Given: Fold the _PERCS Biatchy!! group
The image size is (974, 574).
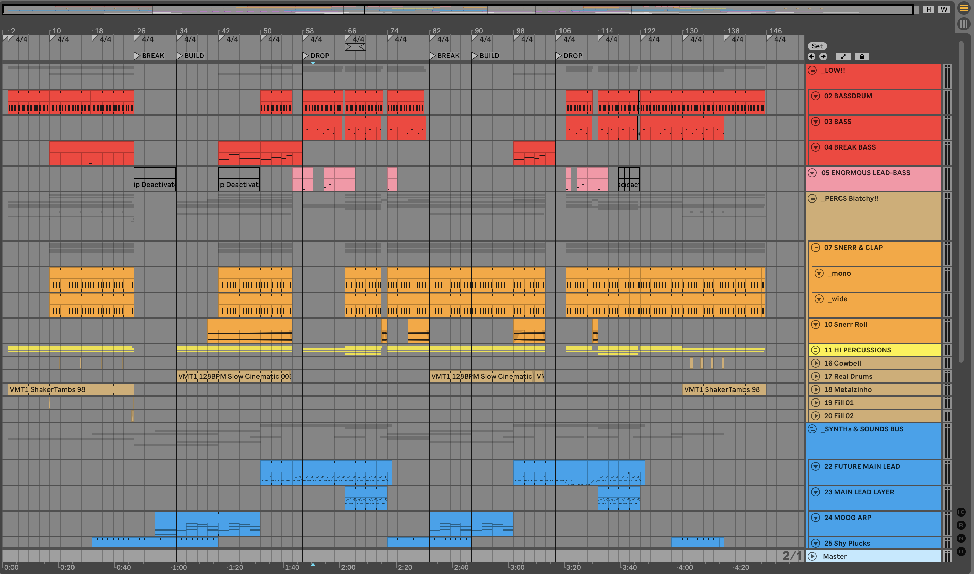Looking at the screenshot, I should (x=812, y=198).
